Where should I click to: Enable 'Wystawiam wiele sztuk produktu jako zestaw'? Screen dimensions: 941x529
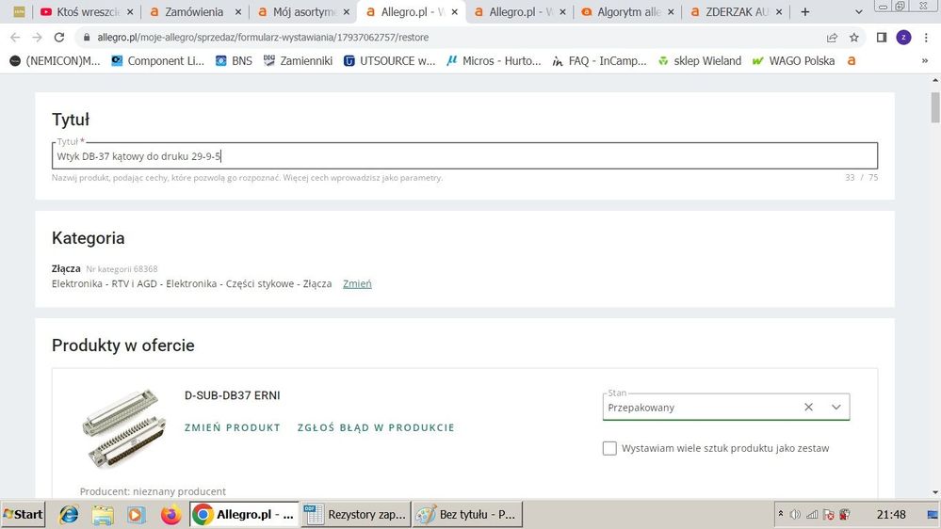pyautogui.click(x=609, y=448)
